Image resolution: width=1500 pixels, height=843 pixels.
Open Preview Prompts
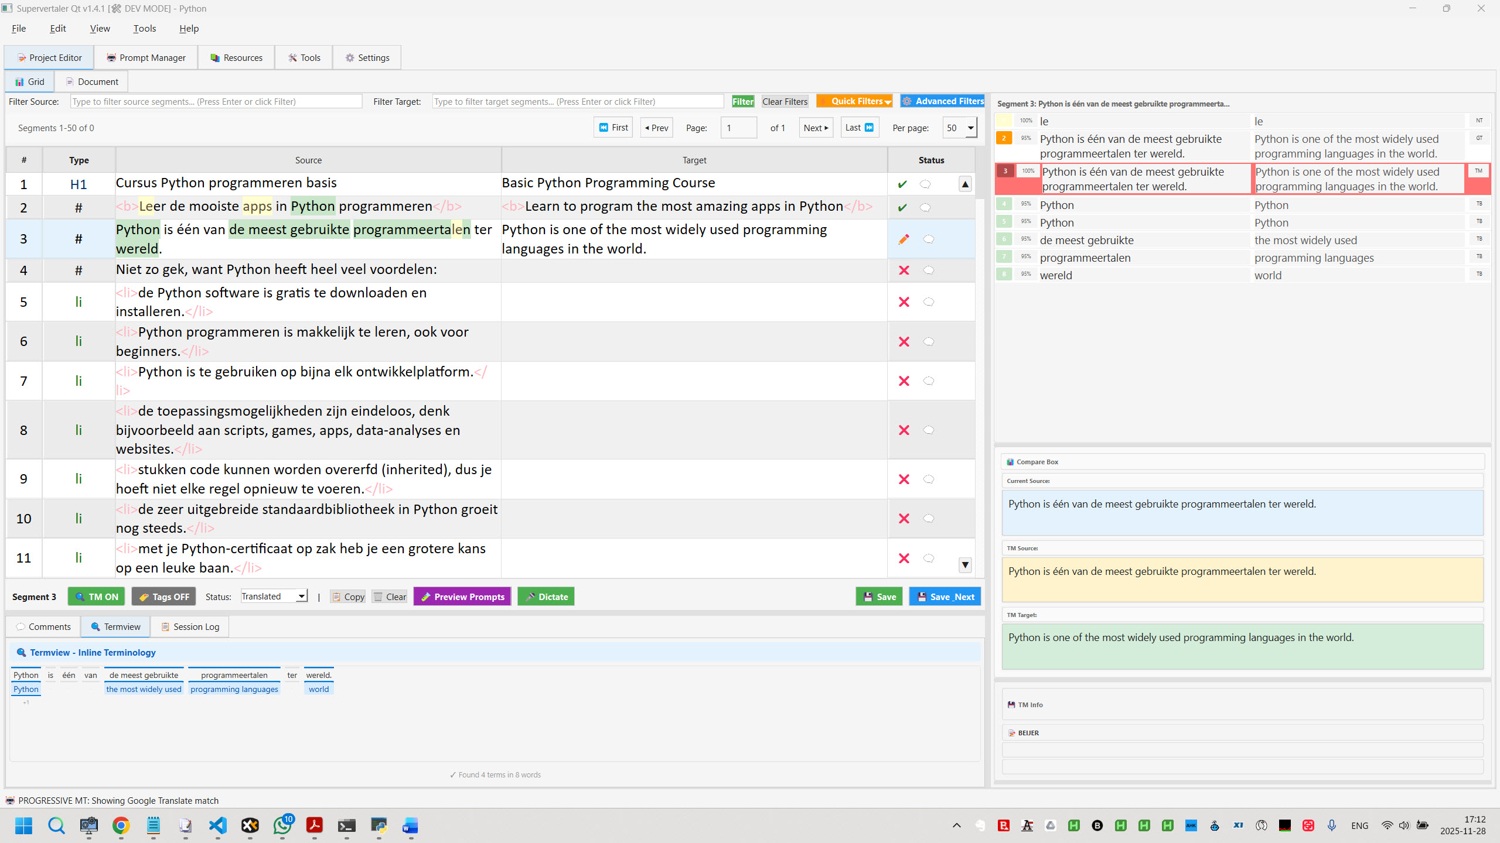pyautogui.click(x=462, y=597)
